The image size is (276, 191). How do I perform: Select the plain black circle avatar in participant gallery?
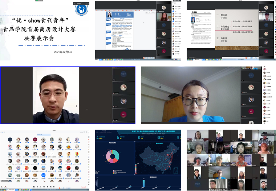(35, 168)
